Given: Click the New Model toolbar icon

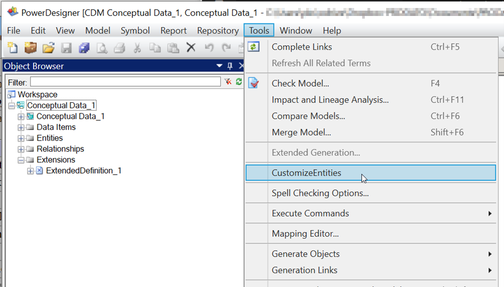Looking at the screenshot, I should 12,48.
